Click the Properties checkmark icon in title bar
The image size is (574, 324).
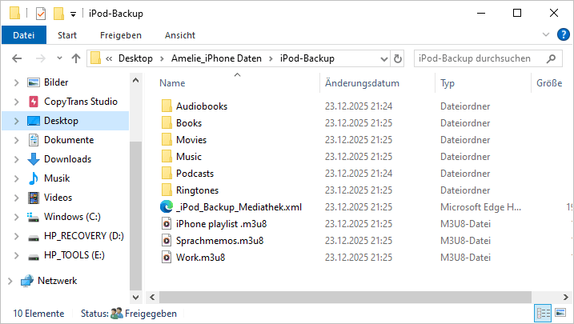click(41, 14)
